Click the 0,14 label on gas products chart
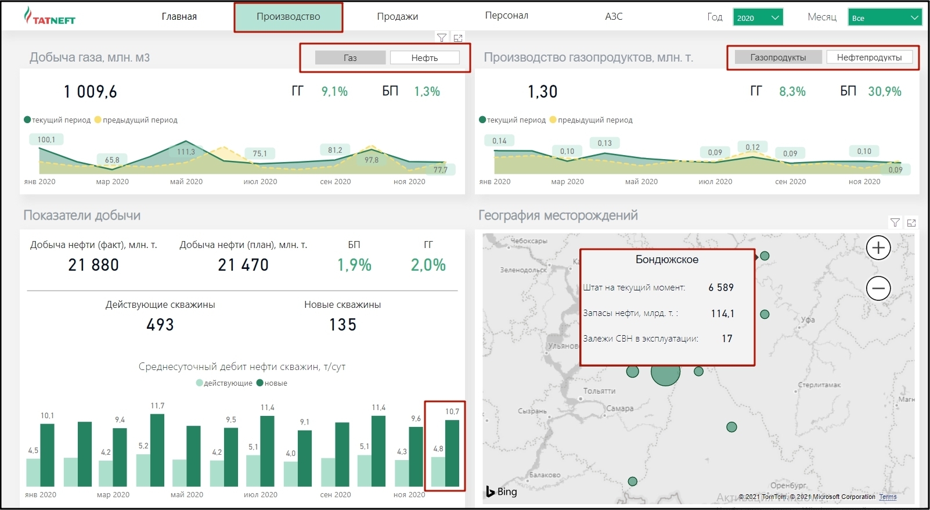The image size is (930, 510). (499, 141)
